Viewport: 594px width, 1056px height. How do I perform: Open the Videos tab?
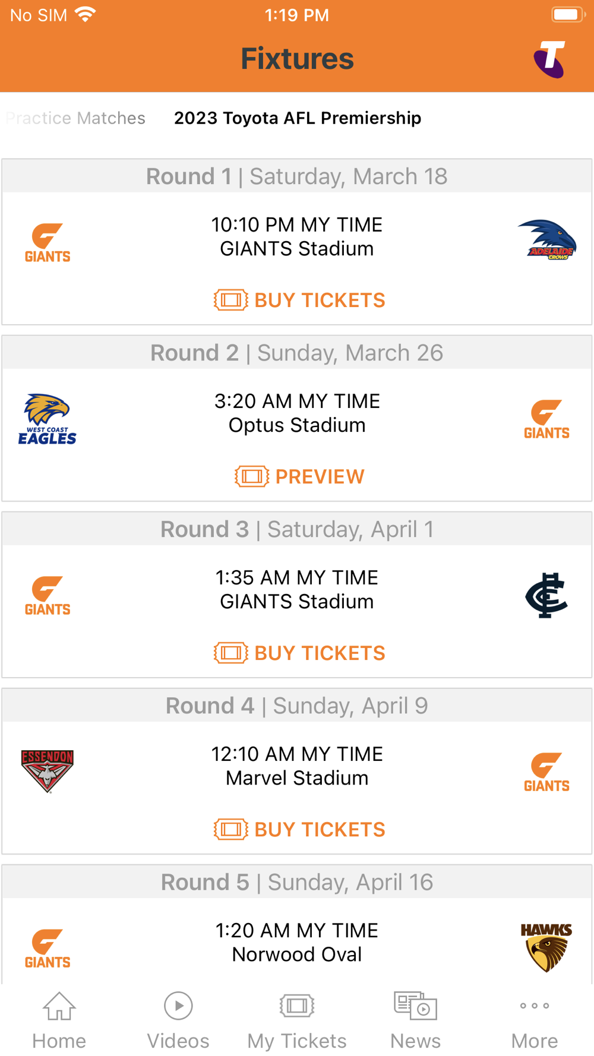click(x=178, y=1020)
